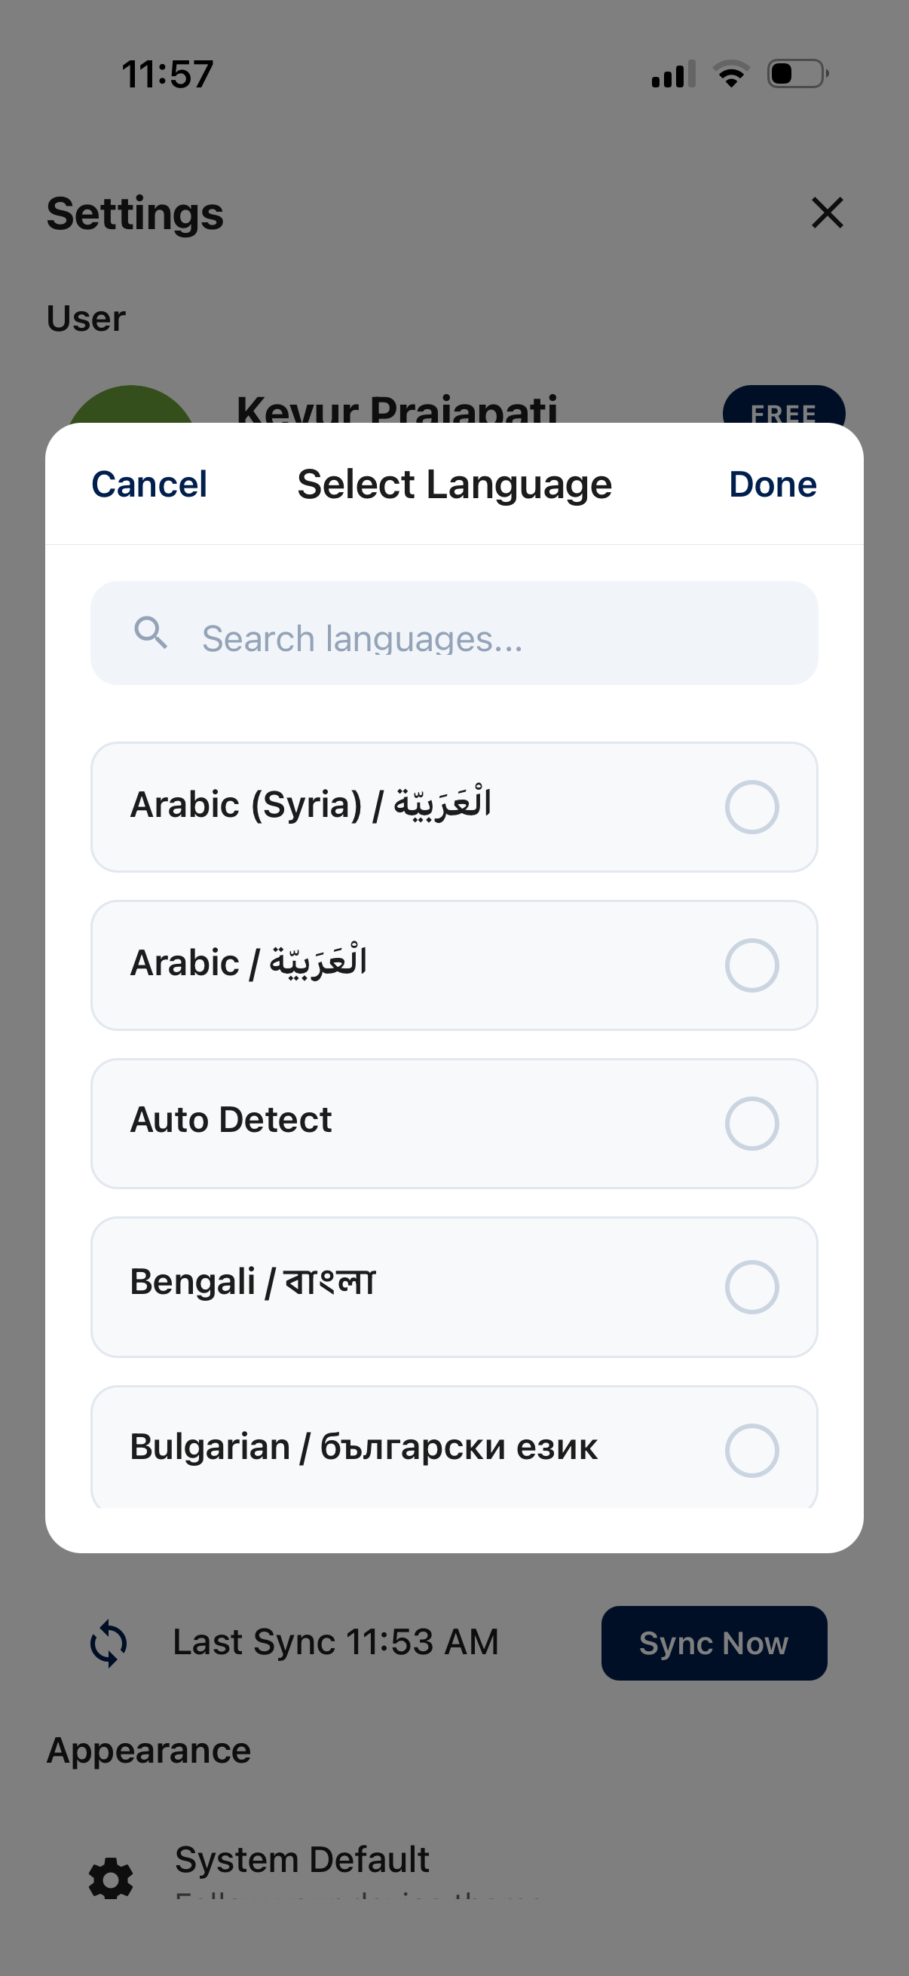Tap Cancel in the language dialog
909x1976 pixels.
tap(149, 484)
